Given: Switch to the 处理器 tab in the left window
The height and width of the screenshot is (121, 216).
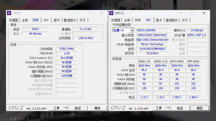Looking at the screenshot, I should 13,20.
